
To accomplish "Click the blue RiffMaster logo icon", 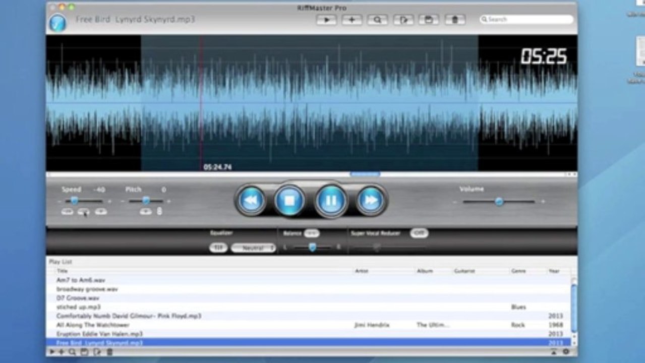I will pos(58,23).
